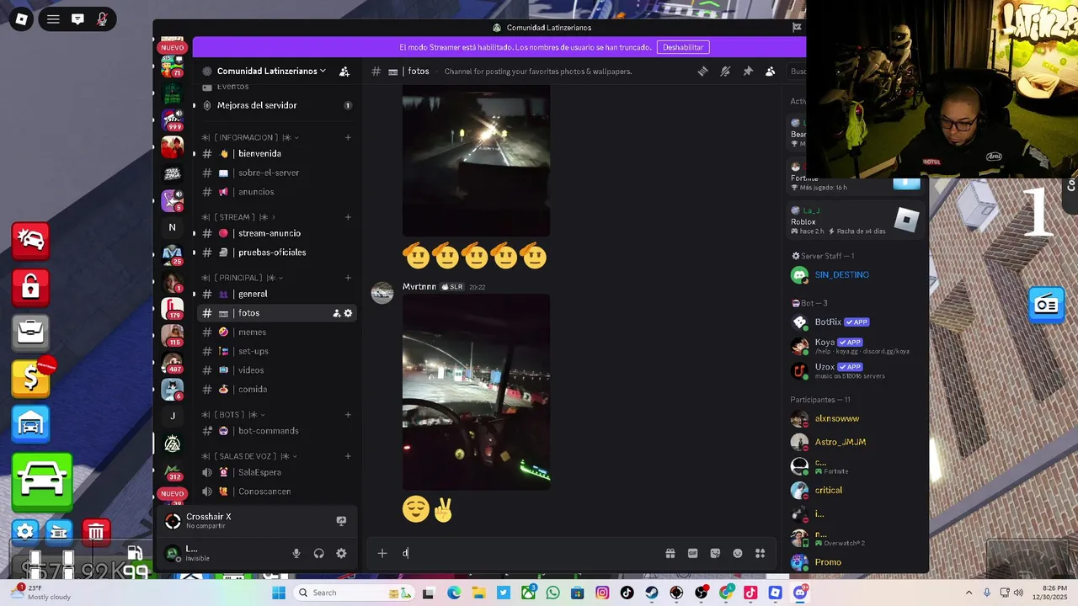The image size is (1078, 606).
Task: Collapse the BOTS category
Action: [233, 415]
